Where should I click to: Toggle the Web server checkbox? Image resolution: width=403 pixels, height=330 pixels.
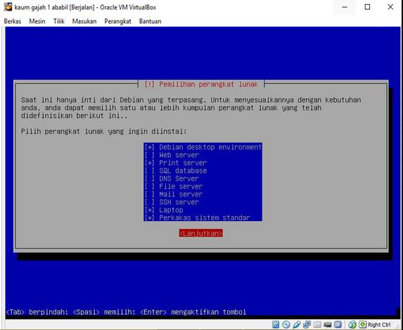149,154
